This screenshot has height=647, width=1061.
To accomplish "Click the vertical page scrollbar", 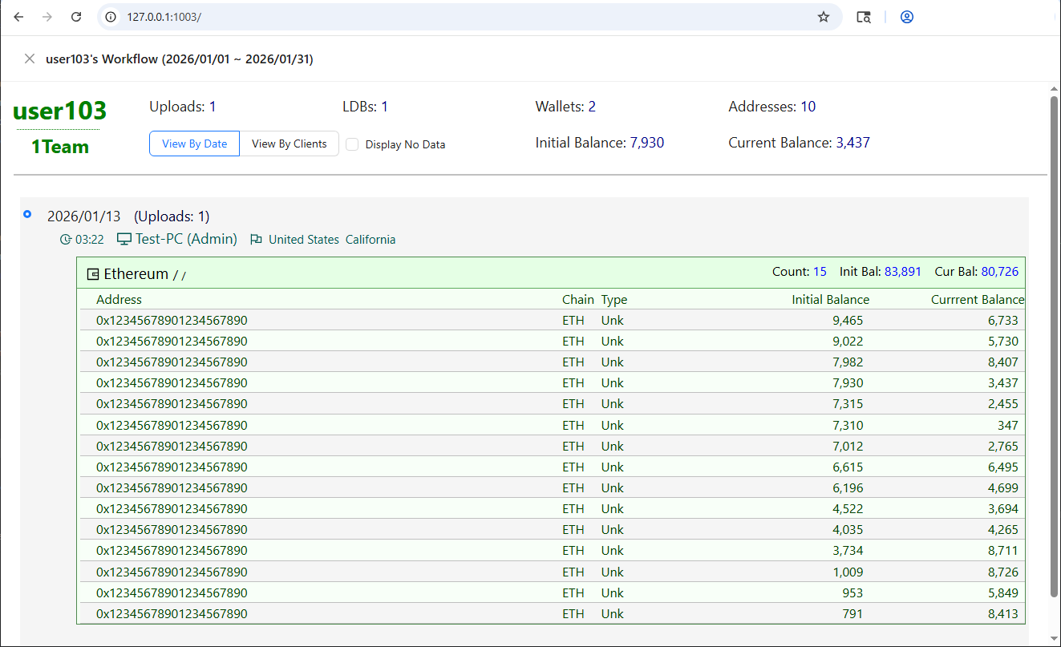I will [1054, 345].
